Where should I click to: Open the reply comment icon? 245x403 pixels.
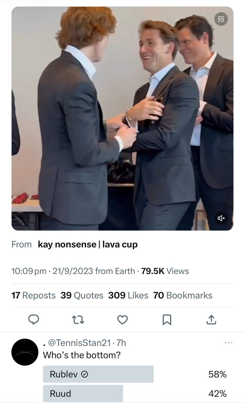click(33, 320)
